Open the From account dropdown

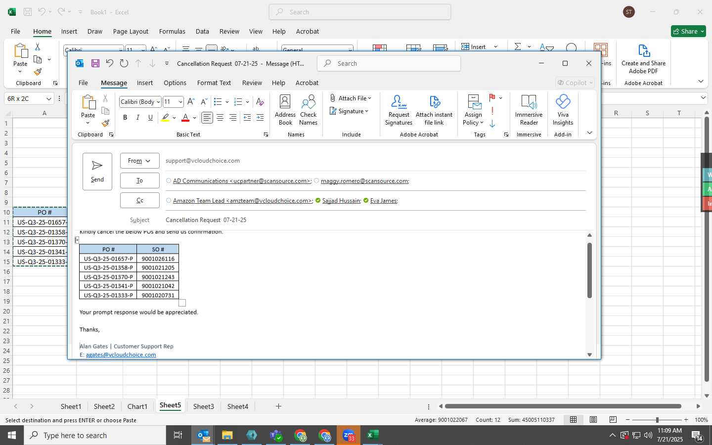139,161
